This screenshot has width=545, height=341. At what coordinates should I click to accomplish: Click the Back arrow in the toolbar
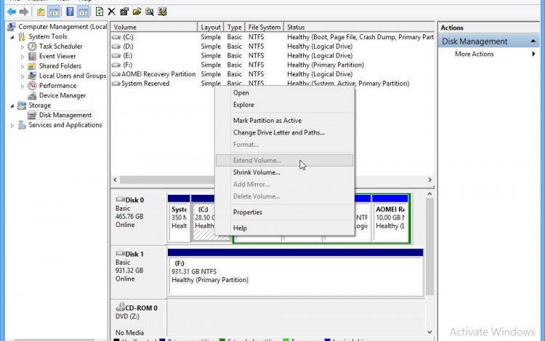[11, 12]
